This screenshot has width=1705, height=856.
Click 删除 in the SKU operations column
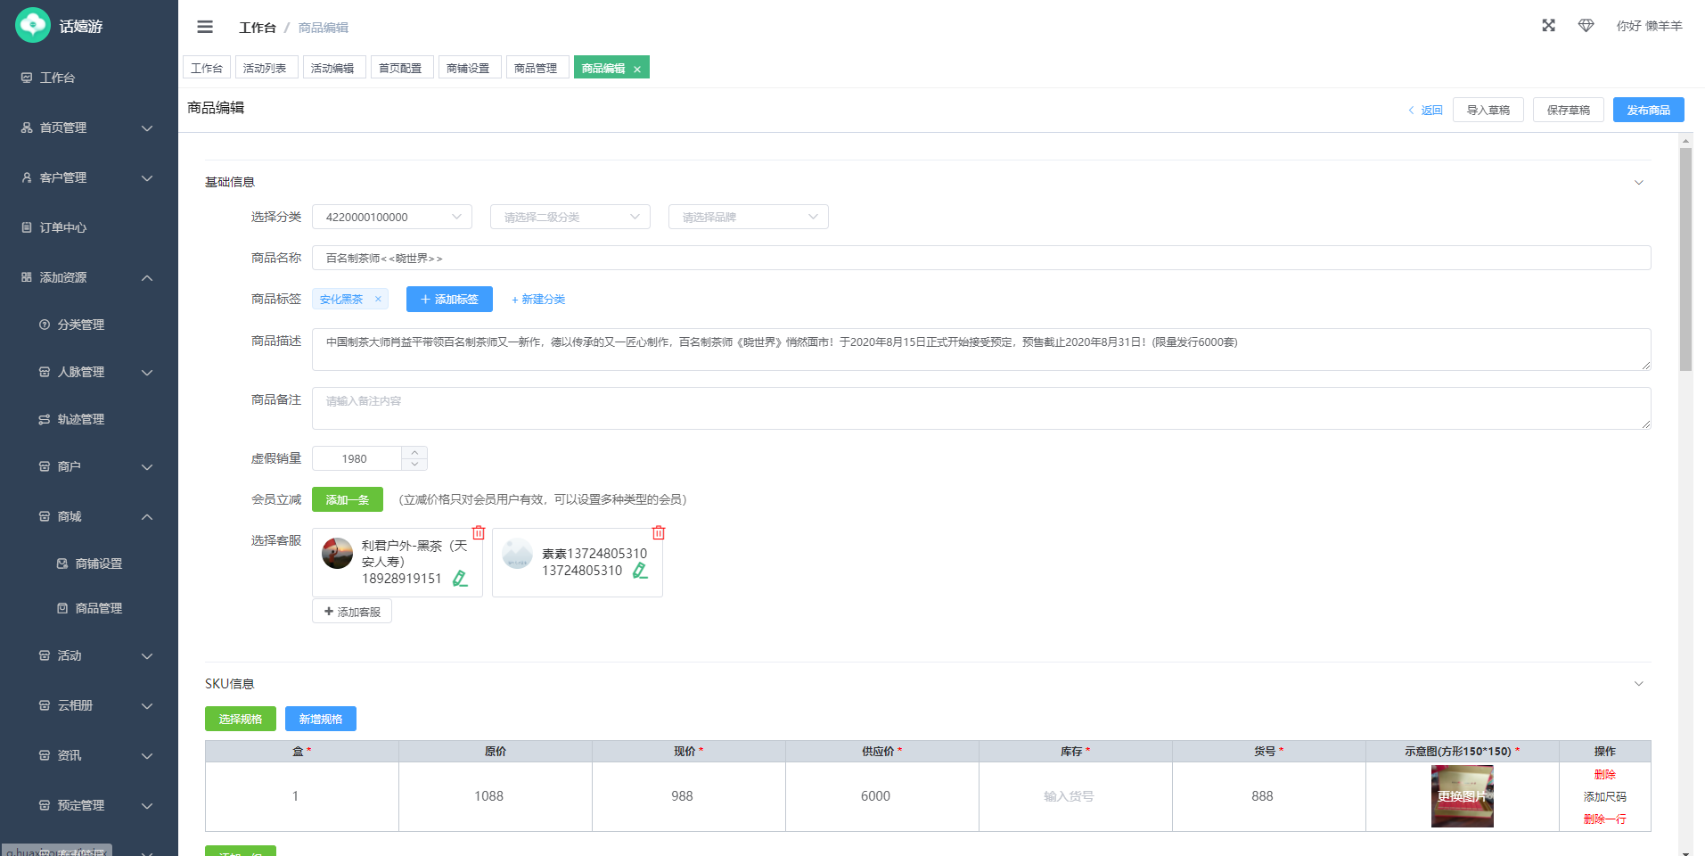[1605, 774]
